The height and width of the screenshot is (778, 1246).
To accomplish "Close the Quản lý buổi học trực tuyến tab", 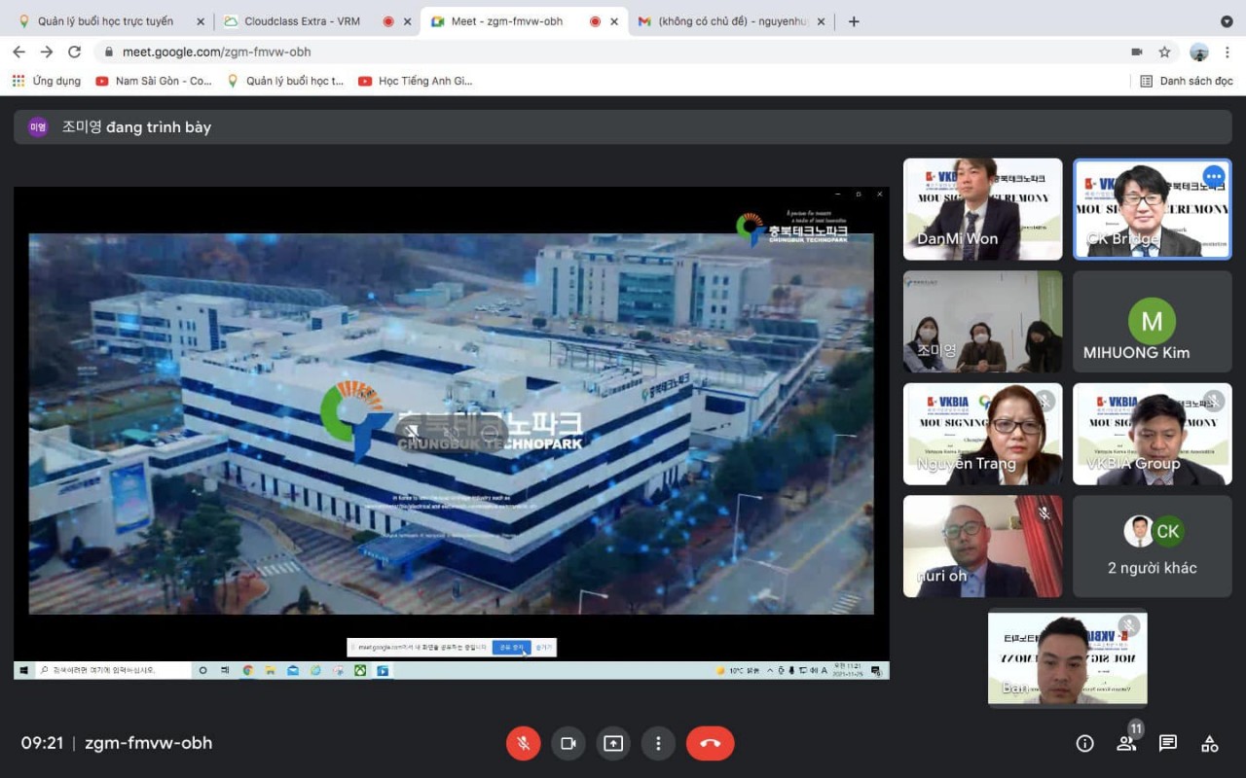I will (201, 21).
